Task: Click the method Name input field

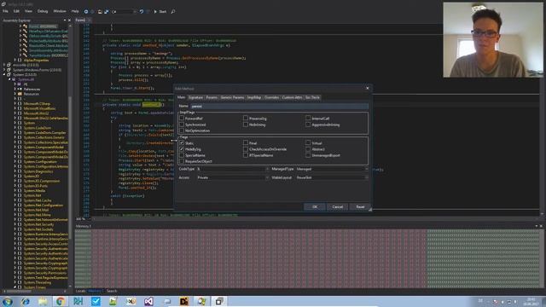Action: 279,106
